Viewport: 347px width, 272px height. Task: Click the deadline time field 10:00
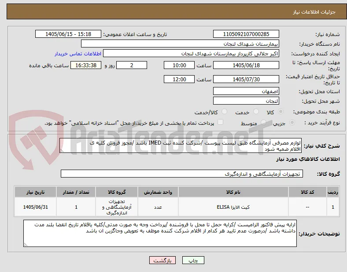(x=179, y=65)
